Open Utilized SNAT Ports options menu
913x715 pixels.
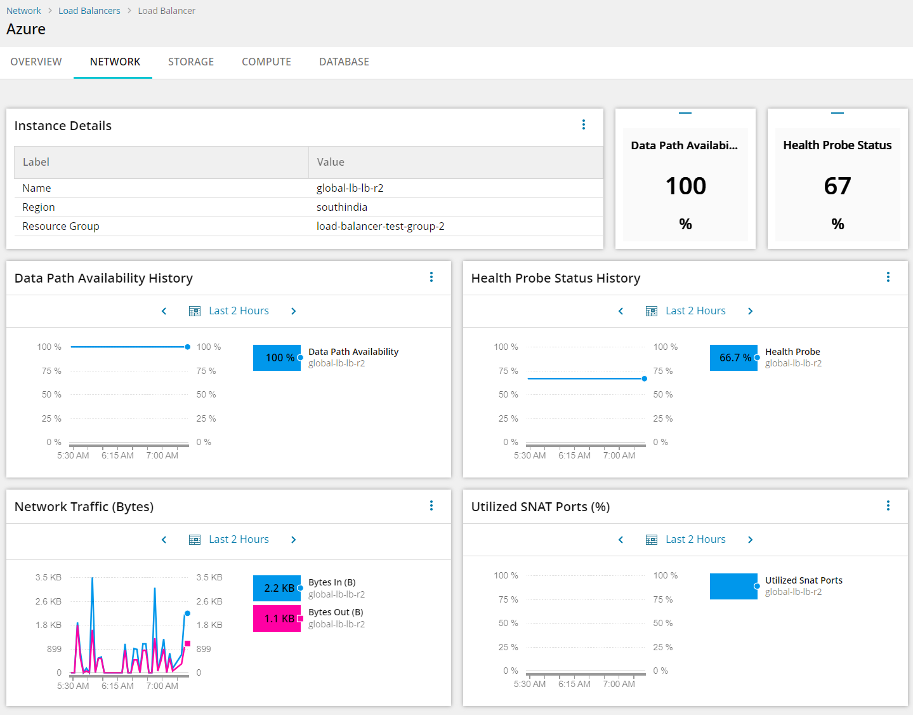click(888, 505)
